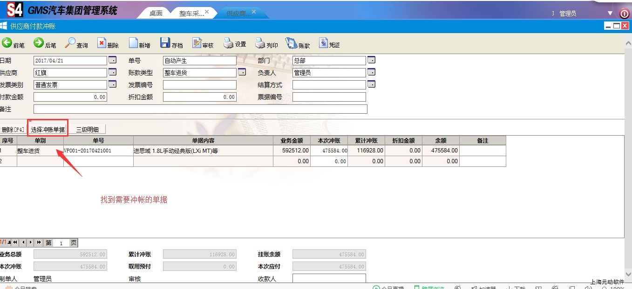Expand the 供应商 supplier lookup button

pos(112,72)
